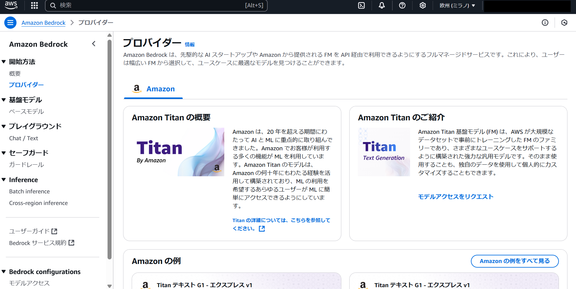
Task: Click the Titan By Amazon banner image
Action: coord(178,152)
